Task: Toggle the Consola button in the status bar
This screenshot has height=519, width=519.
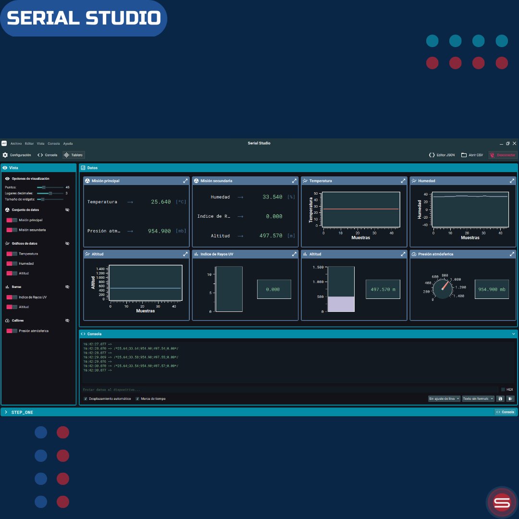Action: pyautogui.click(x=505, y=412)
